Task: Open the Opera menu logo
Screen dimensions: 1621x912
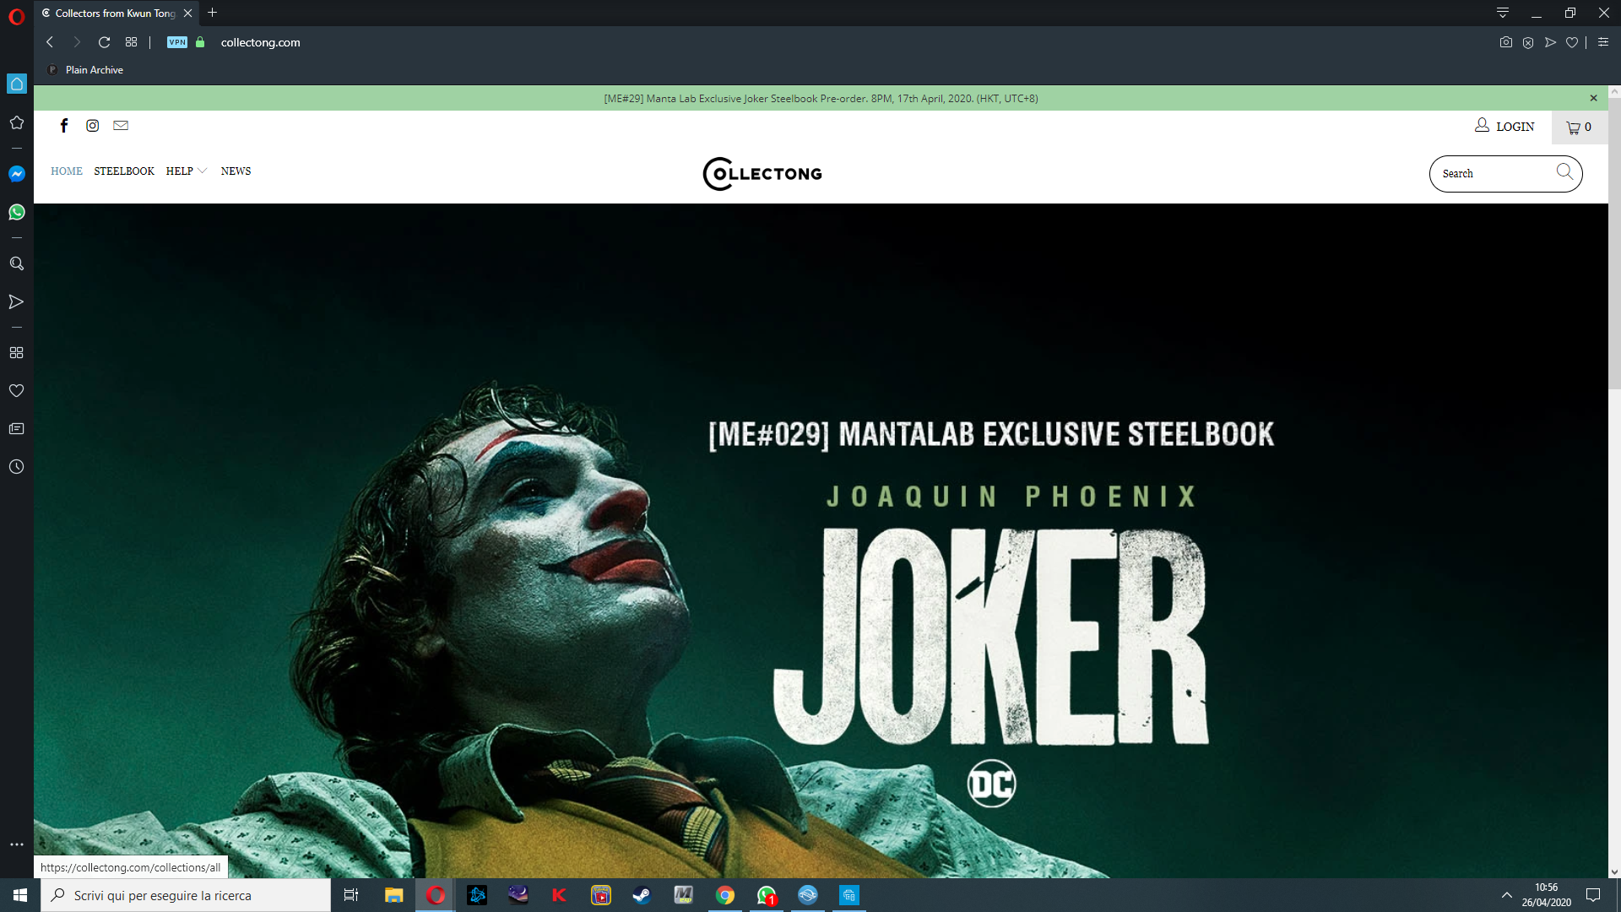Action: 16,17
